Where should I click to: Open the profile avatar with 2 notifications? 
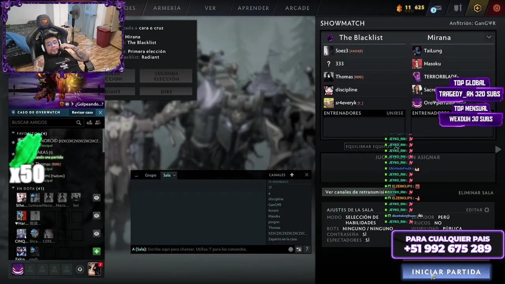[94, 269]
